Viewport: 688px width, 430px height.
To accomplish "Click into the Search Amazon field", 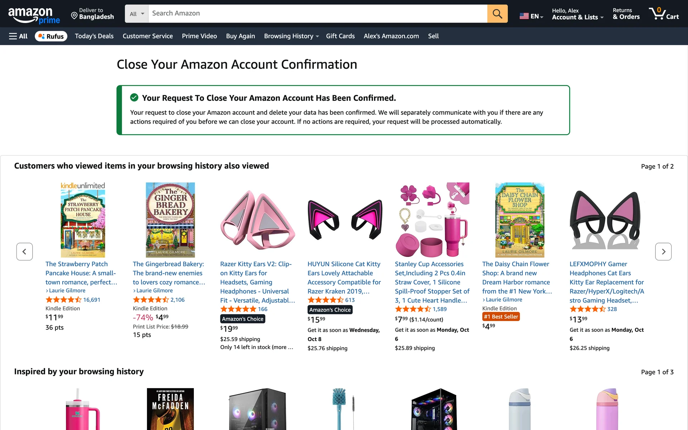I will (x=317, y=14).
